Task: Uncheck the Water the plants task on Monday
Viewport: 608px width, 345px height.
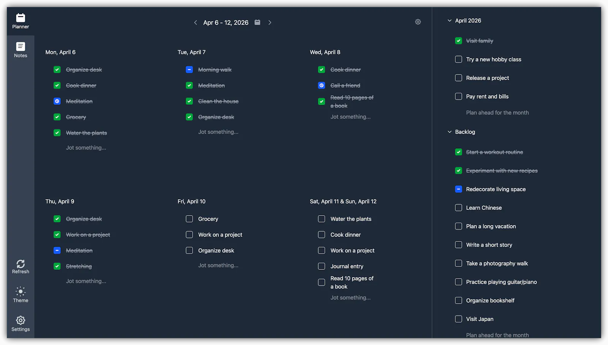Action: (x=57, y=133)
